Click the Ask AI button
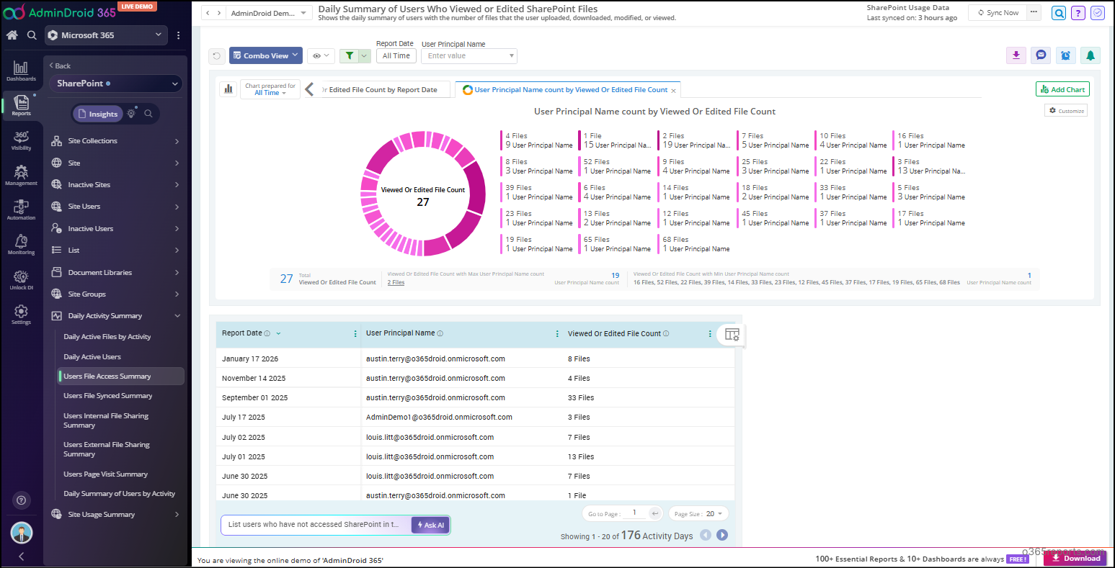This screenshot has width=1115, height=568. [x=431, y=525]
